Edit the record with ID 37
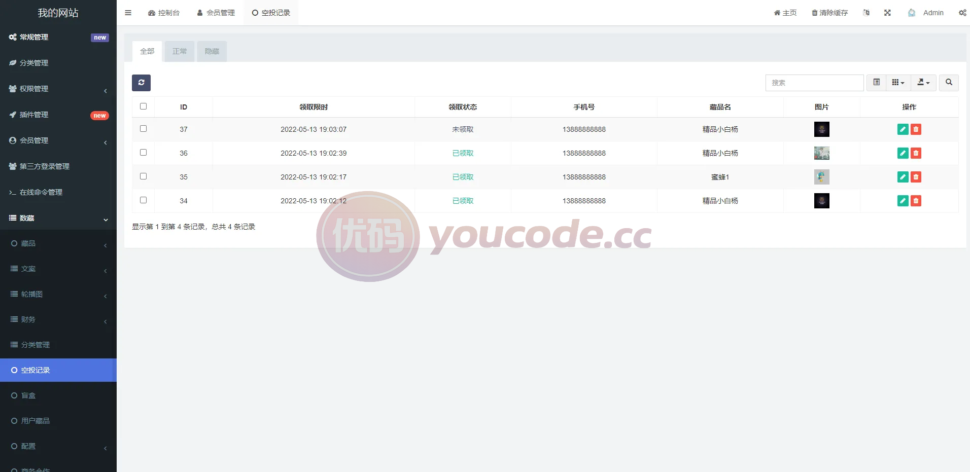The width and height of the screenshot is (970, 472). coord(903,129)
